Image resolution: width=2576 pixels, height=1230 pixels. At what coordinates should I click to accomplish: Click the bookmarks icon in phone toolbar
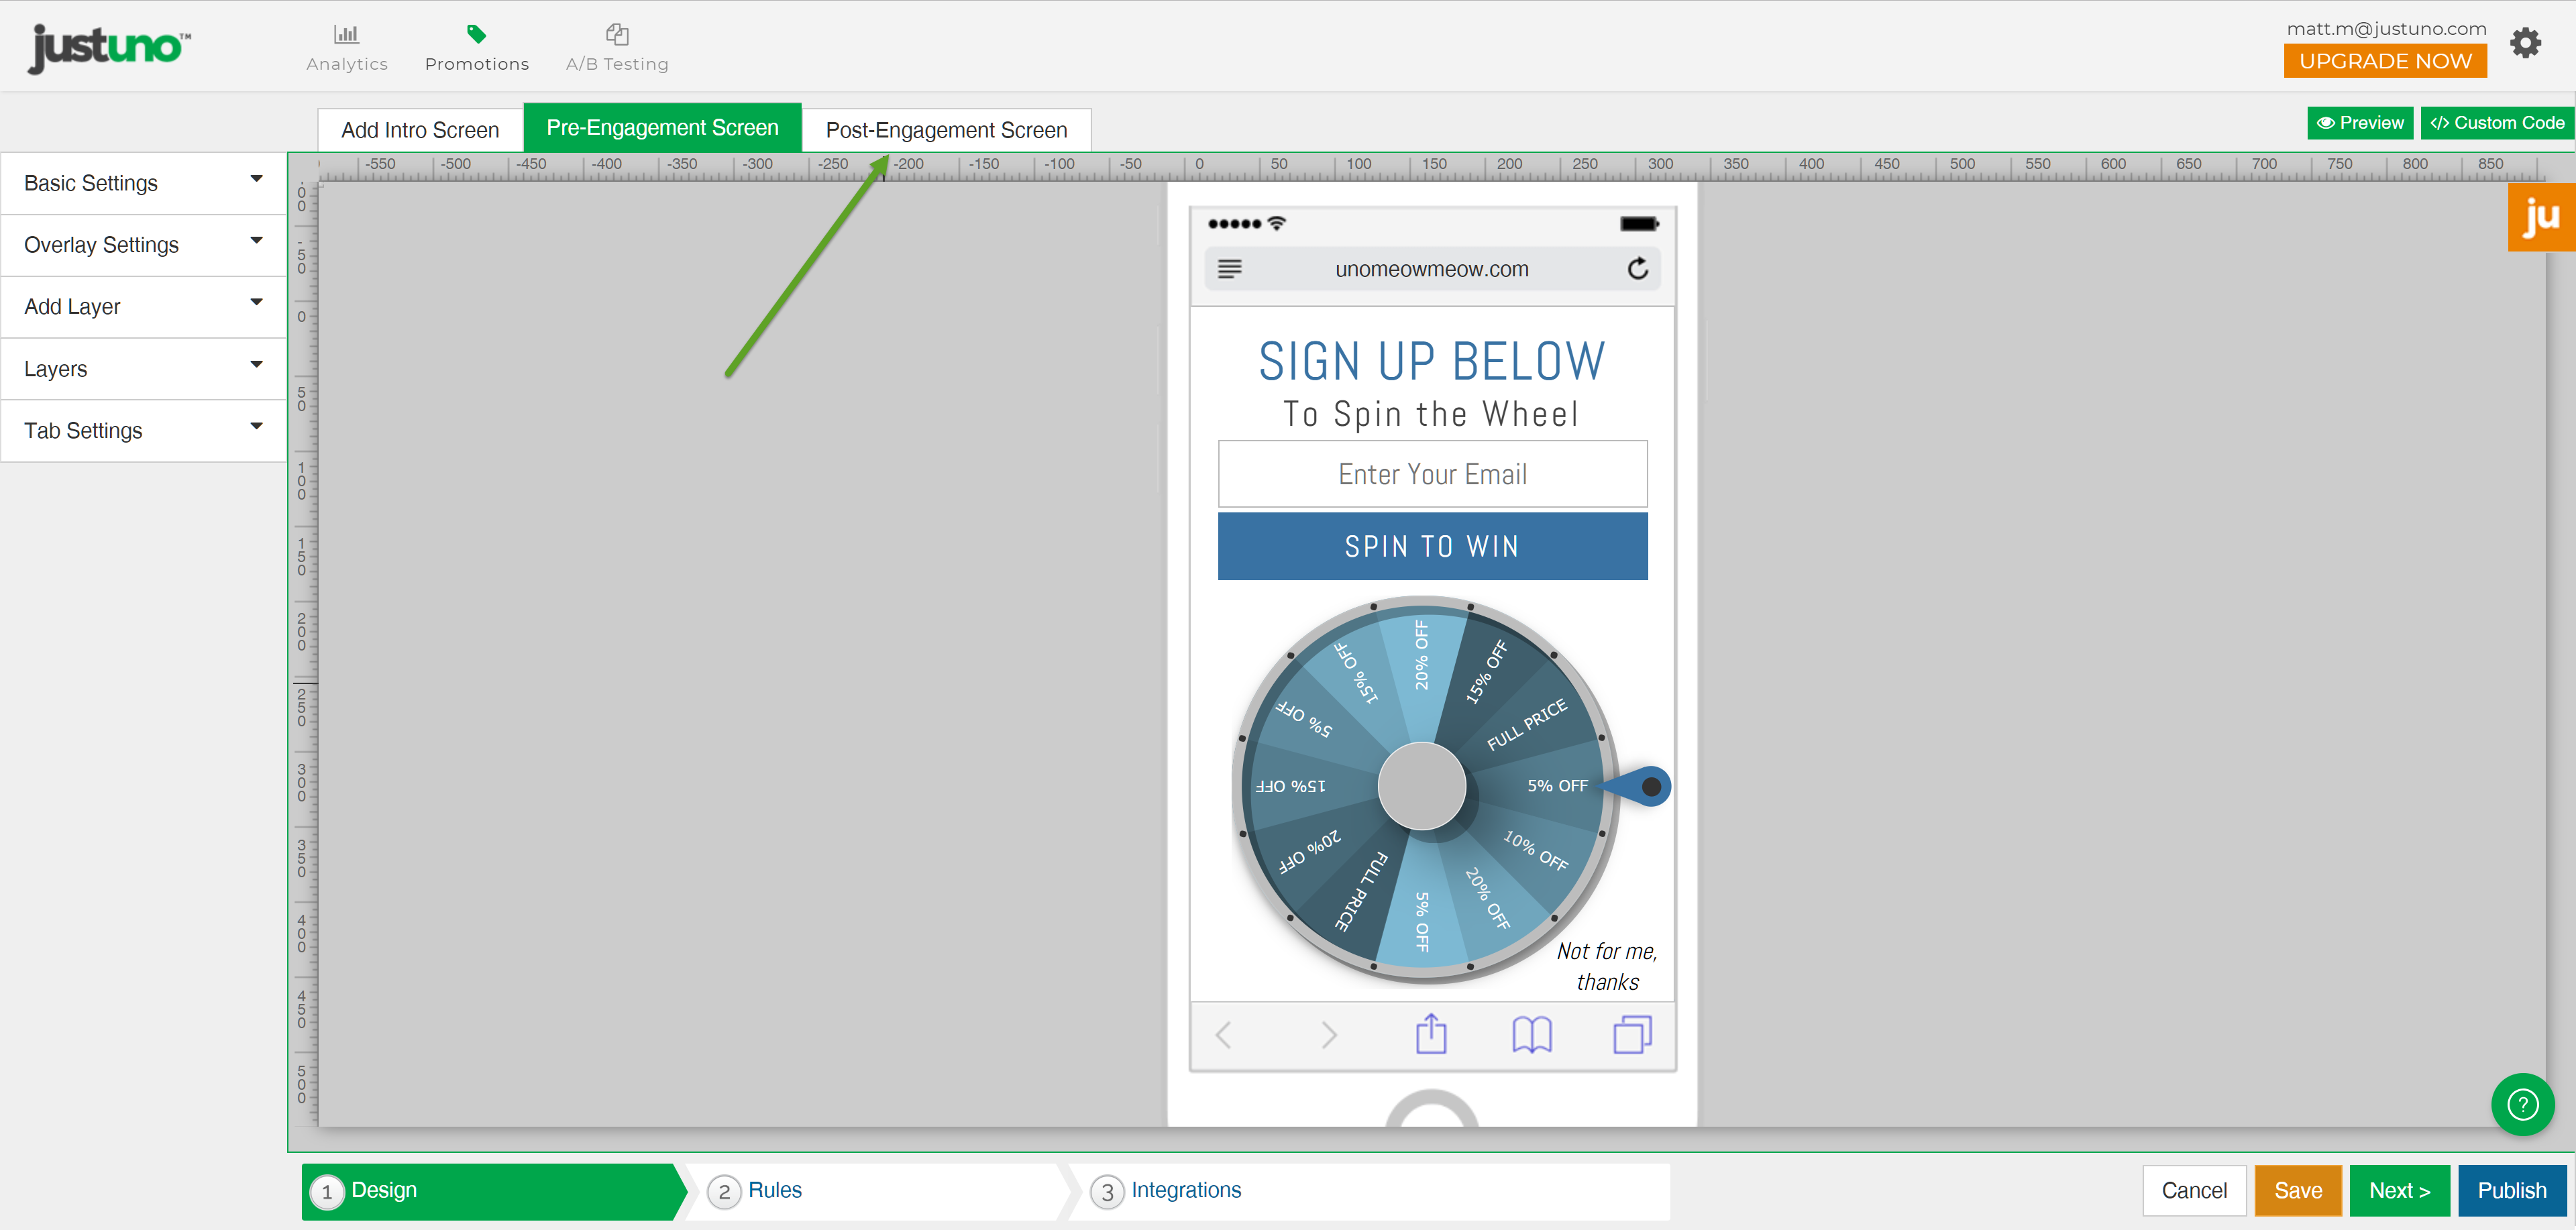tap(1531, 1034)
